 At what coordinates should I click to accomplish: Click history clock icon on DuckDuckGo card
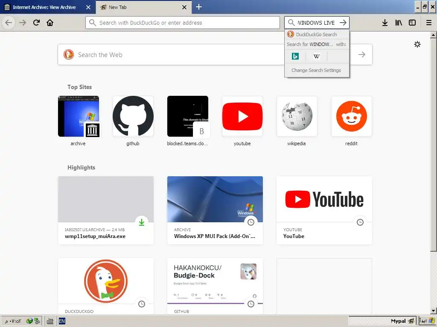(x=142, y=304)
